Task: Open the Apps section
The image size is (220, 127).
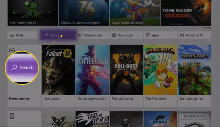Action: (x=160, y=35)
